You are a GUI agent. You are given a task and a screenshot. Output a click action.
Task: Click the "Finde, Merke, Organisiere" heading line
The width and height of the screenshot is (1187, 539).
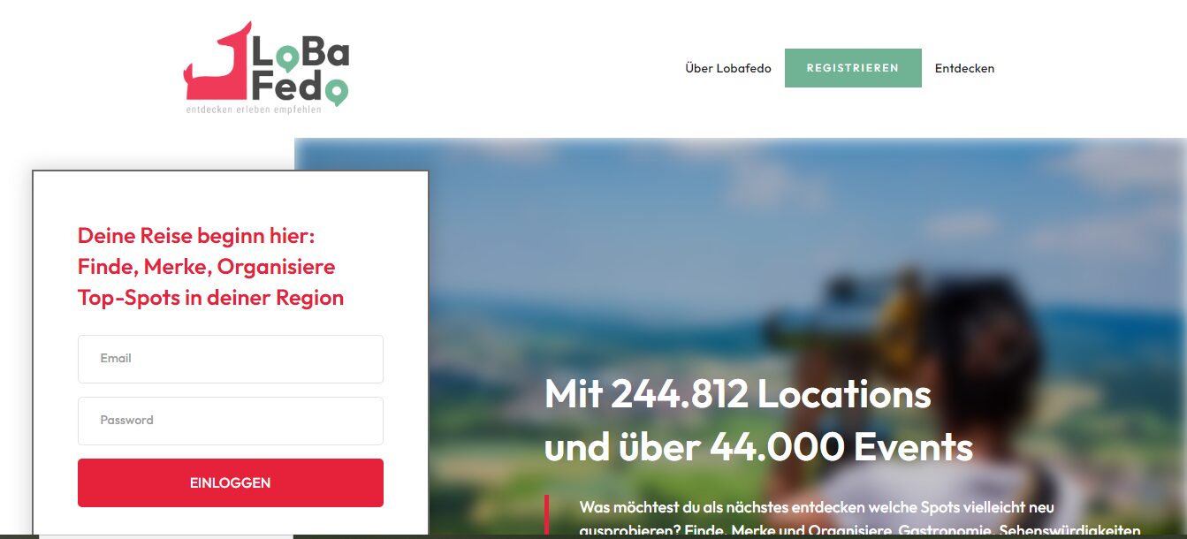click(207, 267)
